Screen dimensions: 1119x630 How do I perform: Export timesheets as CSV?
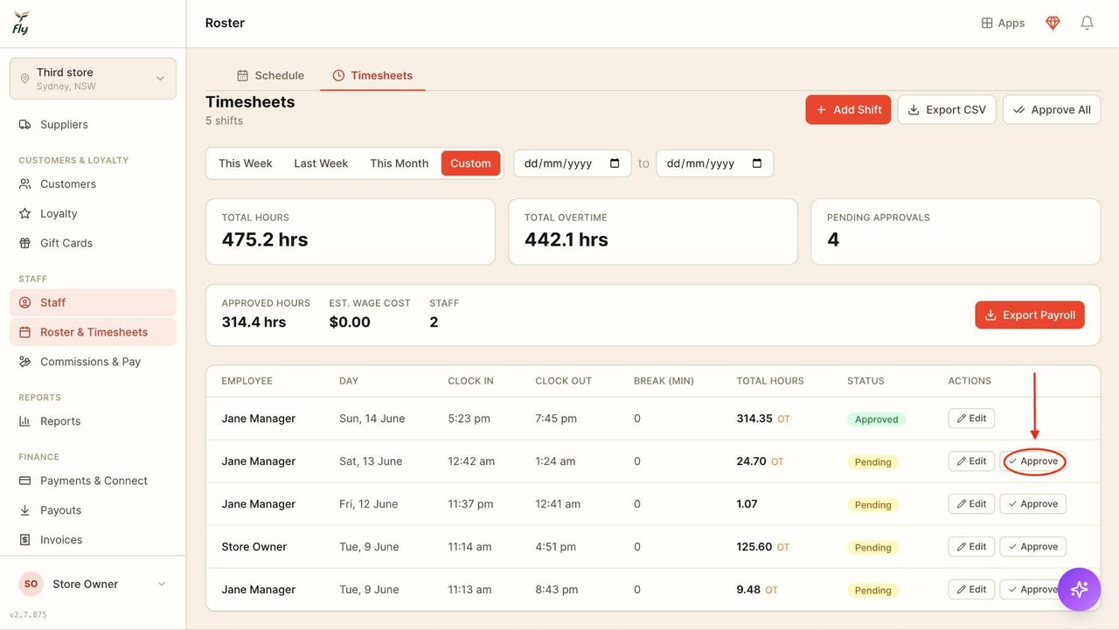[947, 109]
